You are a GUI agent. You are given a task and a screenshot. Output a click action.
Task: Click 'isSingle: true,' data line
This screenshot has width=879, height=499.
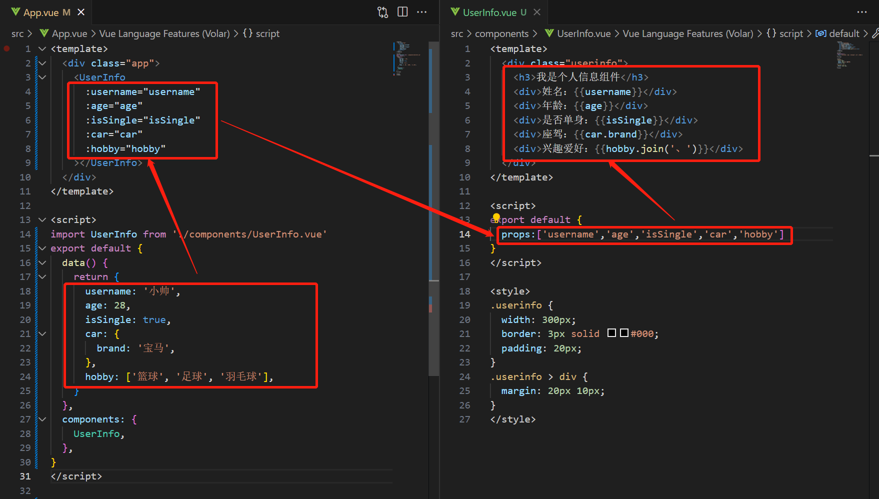coord(128,320)
